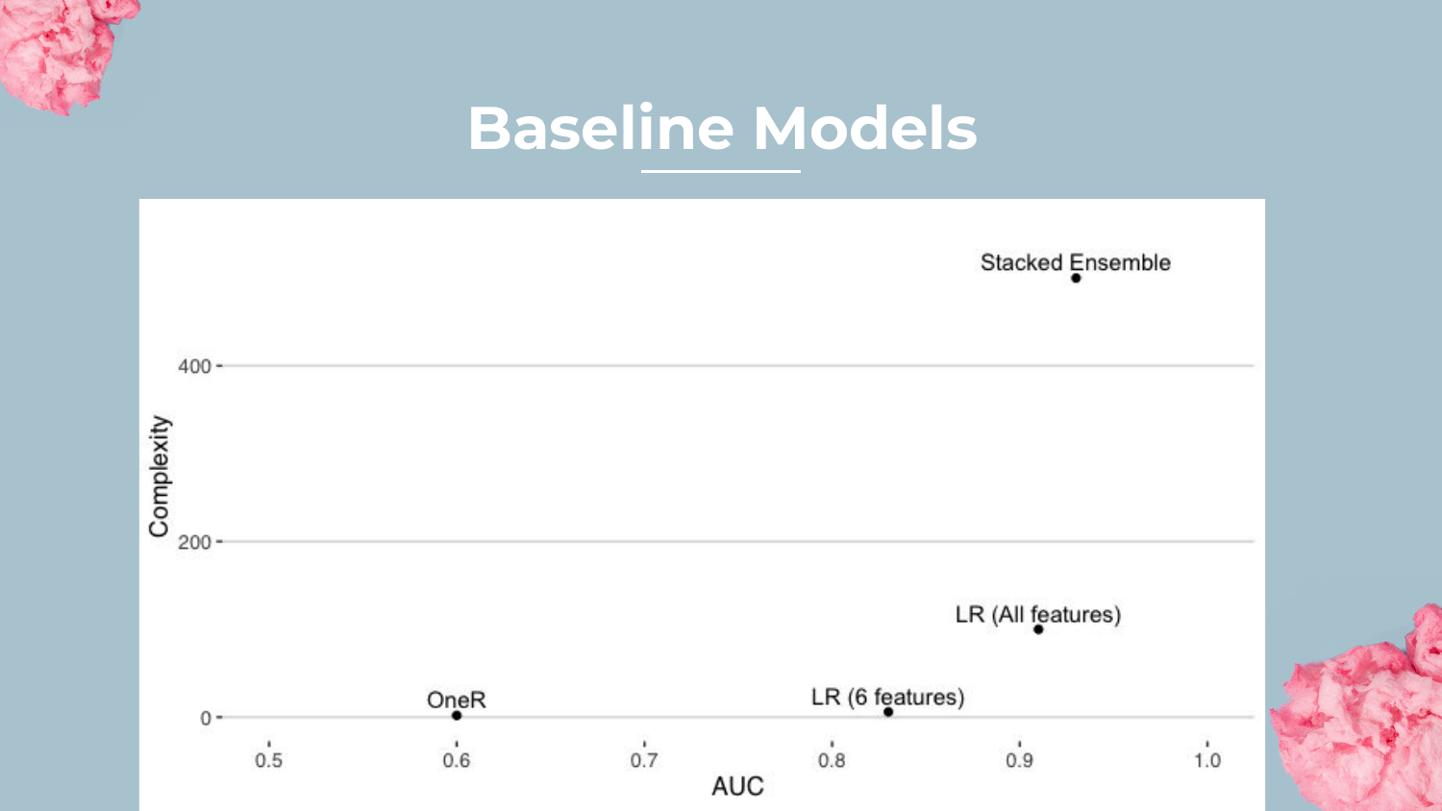This screenshot has width=1442, height=811.
Task: Click the 200 tick on the Complexity axis
Action: (x=194, y=542)
